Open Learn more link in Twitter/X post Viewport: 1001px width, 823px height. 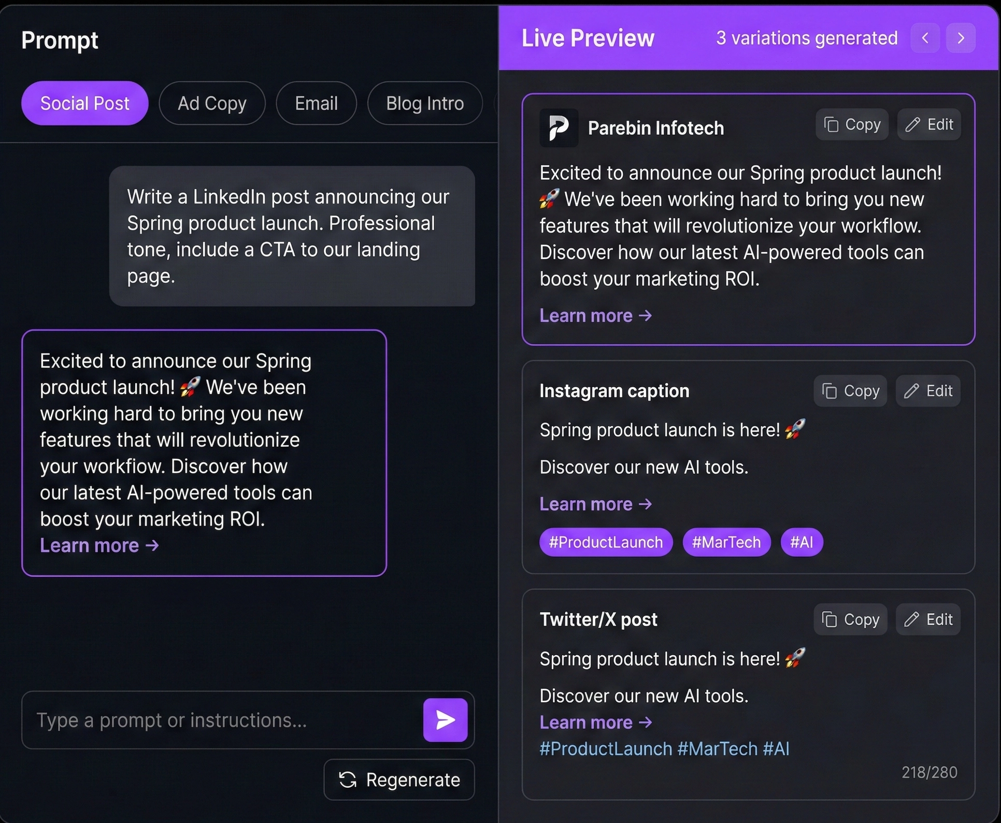pyautogui.click(x=595, y=722)
